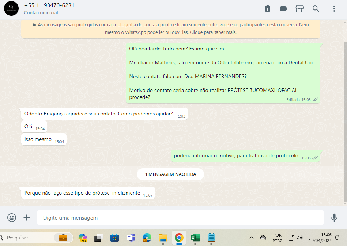Open notifications bell icon

pyautogui.click(x=337, y=238)
